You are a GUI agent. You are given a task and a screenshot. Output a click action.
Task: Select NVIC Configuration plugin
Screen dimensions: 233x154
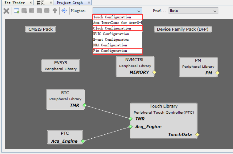tap(117, 34)
